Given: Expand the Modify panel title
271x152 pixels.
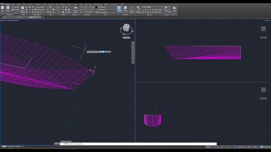Looking at the screenshot, I should (64, 15).
